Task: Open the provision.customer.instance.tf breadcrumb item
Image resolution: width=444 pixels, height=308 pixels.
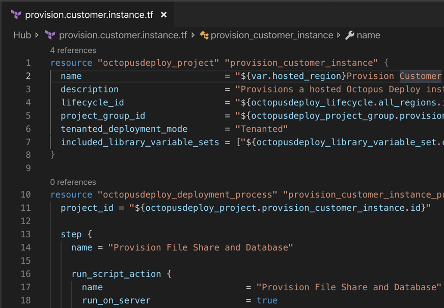Action: tap(123, 35)
